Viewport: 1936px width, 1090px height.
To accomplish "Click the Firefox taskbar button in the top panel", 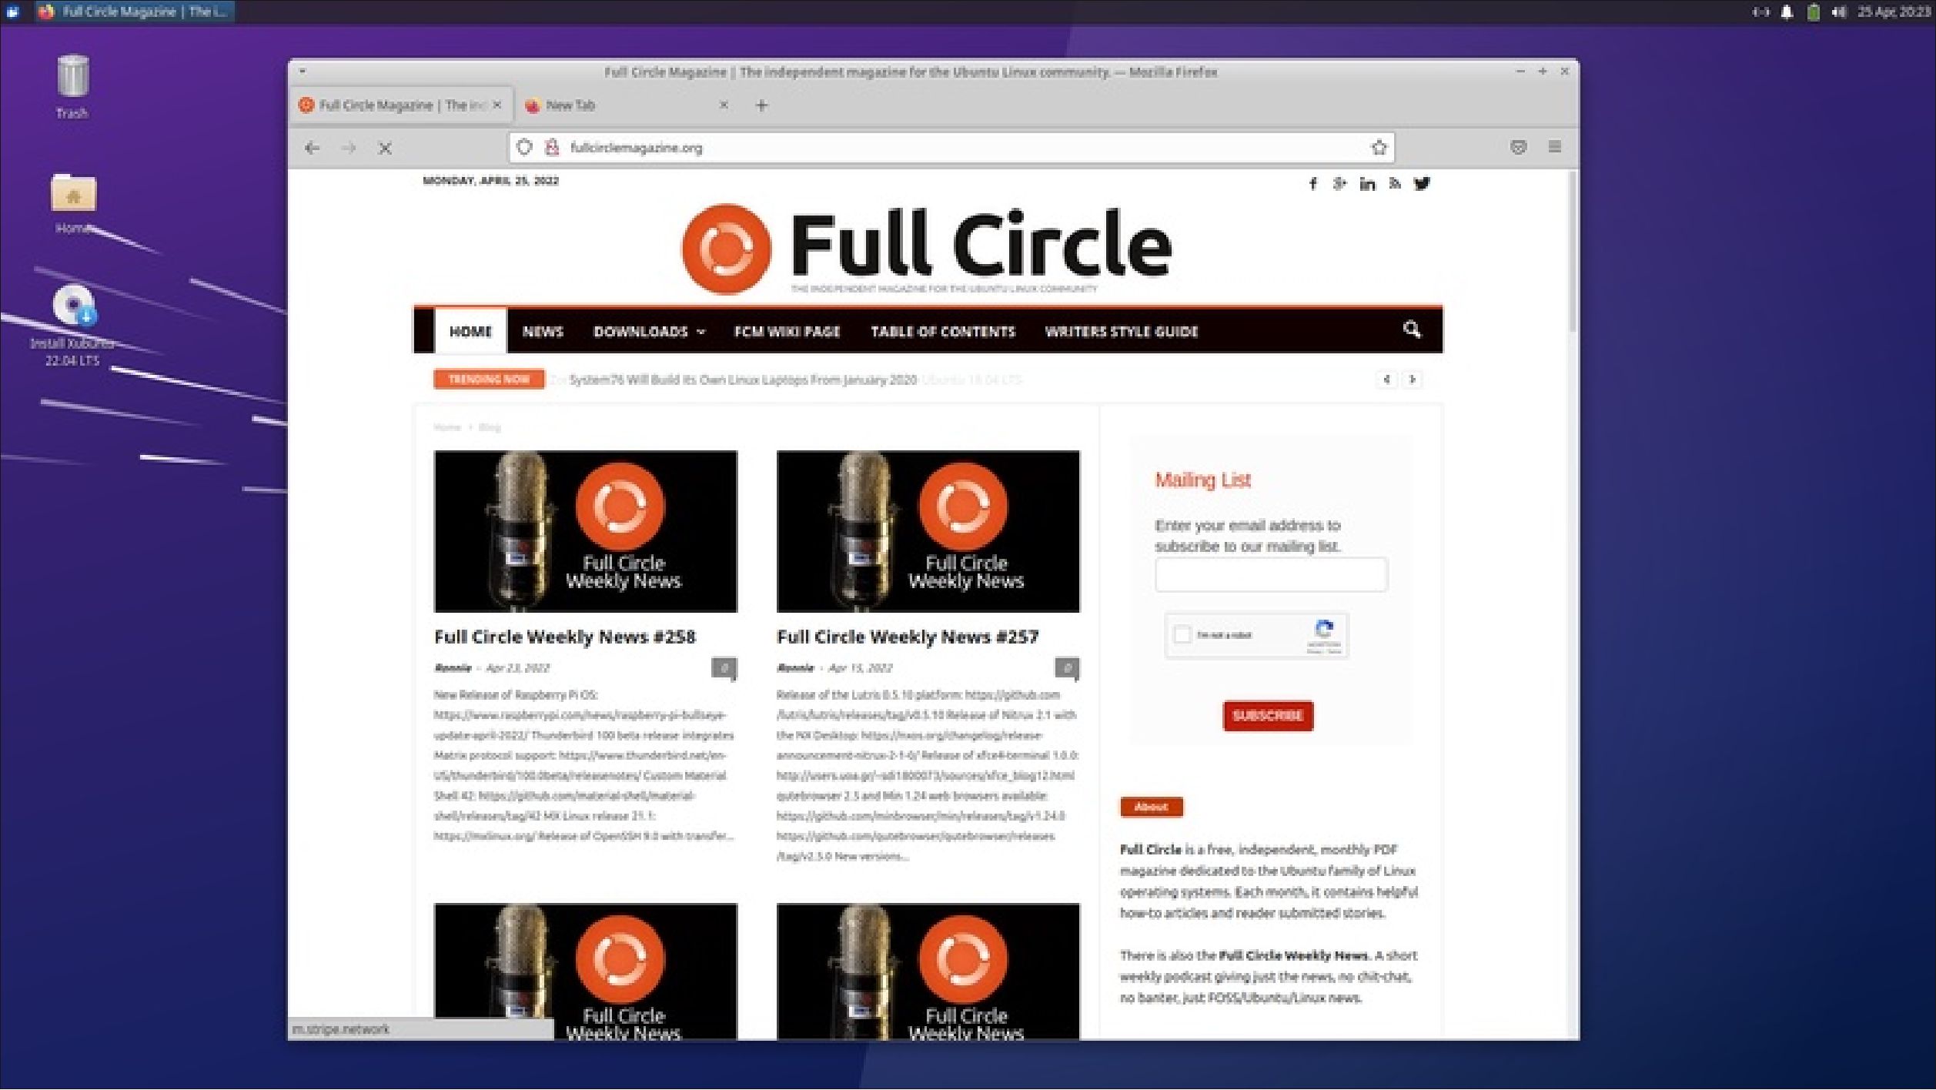I will click(x=134, y=12).
